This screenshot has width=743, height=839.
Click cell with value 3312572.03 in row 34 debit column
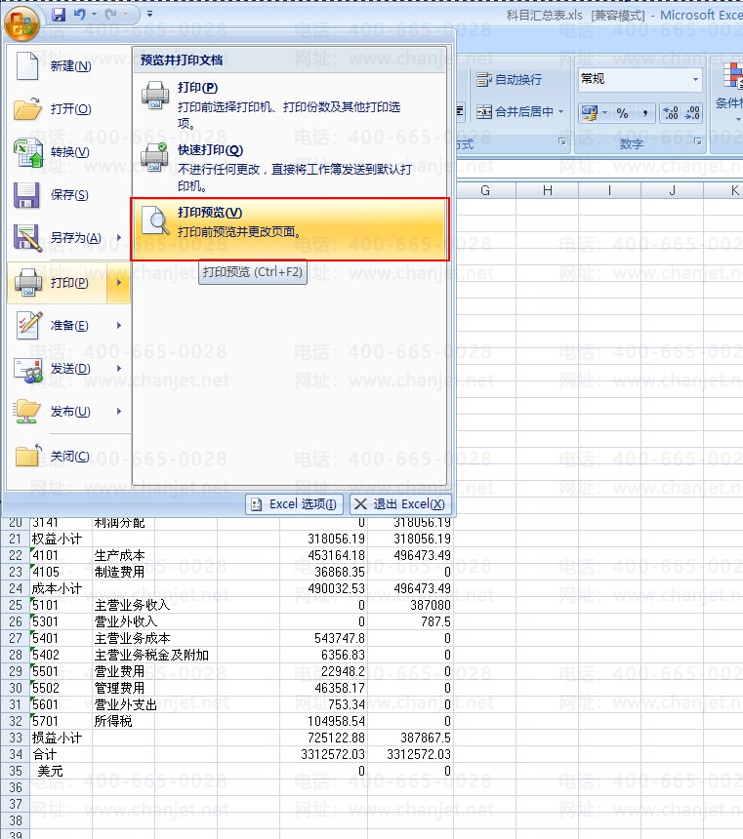point(323,754)
